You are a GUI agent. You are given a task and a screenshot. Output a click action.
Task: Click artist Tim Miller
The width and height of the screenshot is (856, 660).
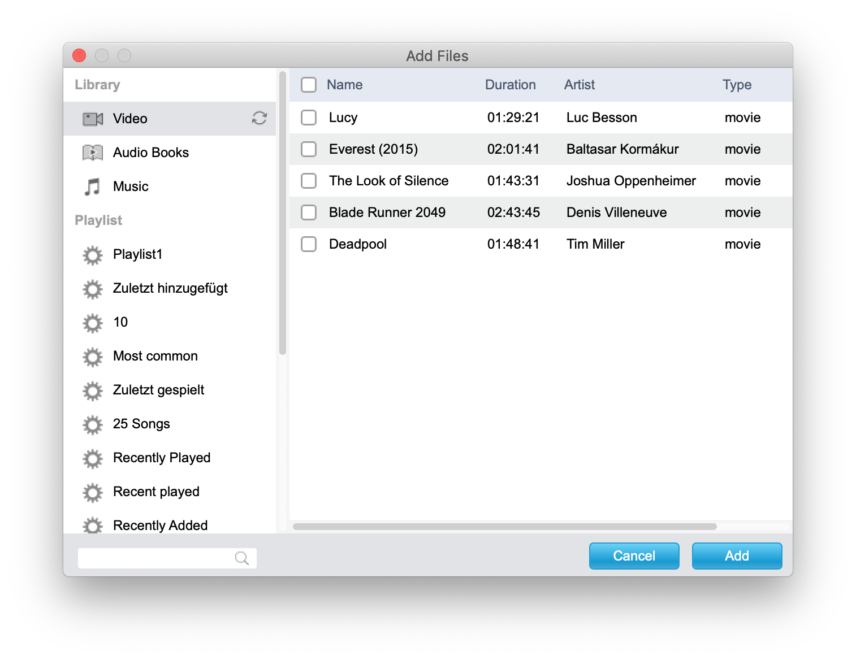(595, 244)
